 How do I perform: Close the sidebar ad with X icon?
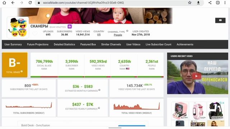[223, 103]
